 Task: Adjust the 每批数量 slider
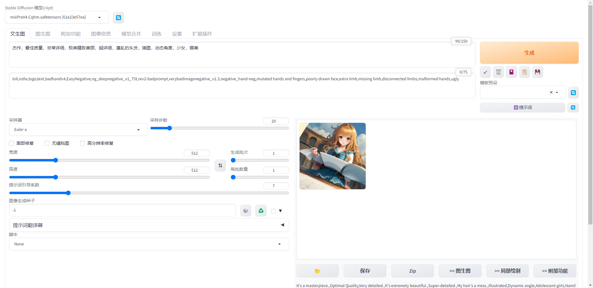pos(260,177)
